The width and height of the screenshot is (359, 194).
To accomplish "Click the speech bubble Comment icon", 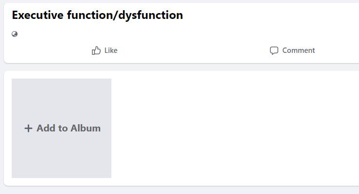I will pyautogui.click(x=274, y=50).
